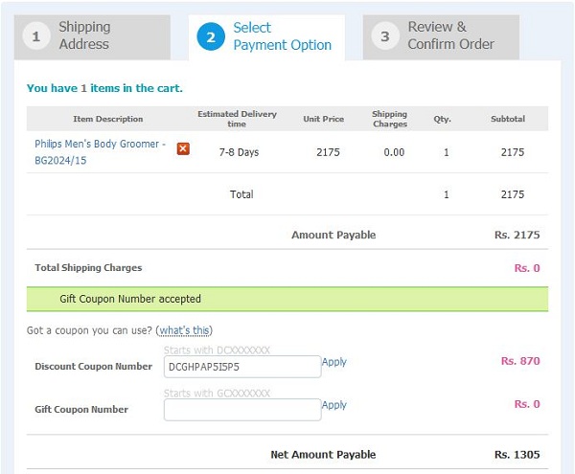Click the Total Shipping Charges Rs. 0

click(x=527, y=268)
